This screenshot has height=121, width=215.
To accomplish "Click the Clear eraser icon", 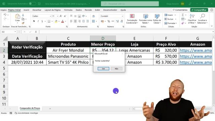I will click(x=183, y=23).
